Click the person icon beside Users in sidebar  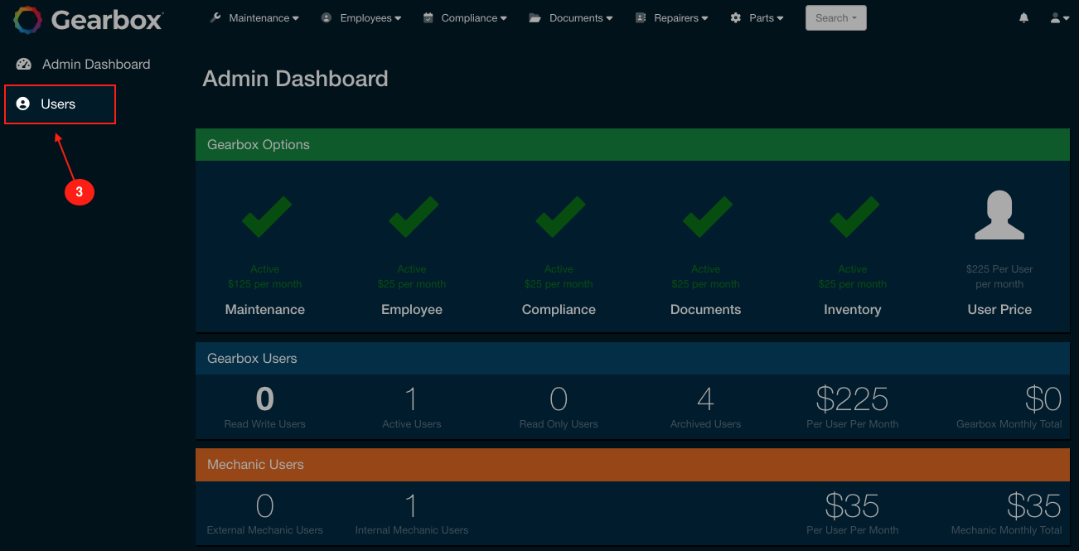[23, 104]
